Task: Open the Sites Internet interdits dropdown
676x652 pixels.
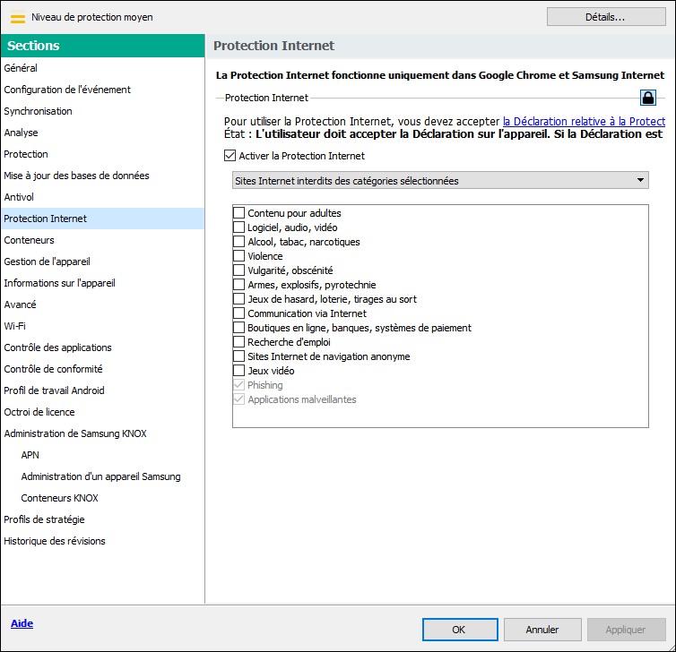Action: click(x=439, y=181)
